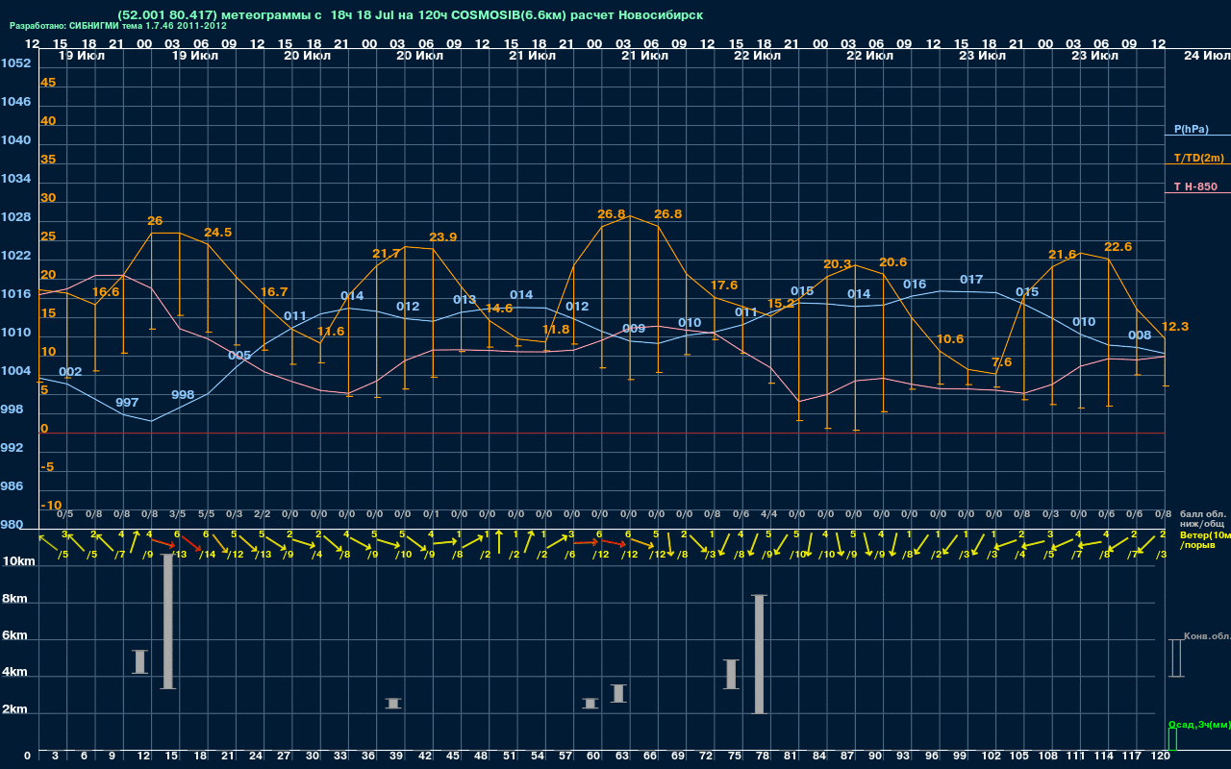Click the 21.6 temperature label
The height and width of the screenshot is (769, 1231).
[1062, 255]
